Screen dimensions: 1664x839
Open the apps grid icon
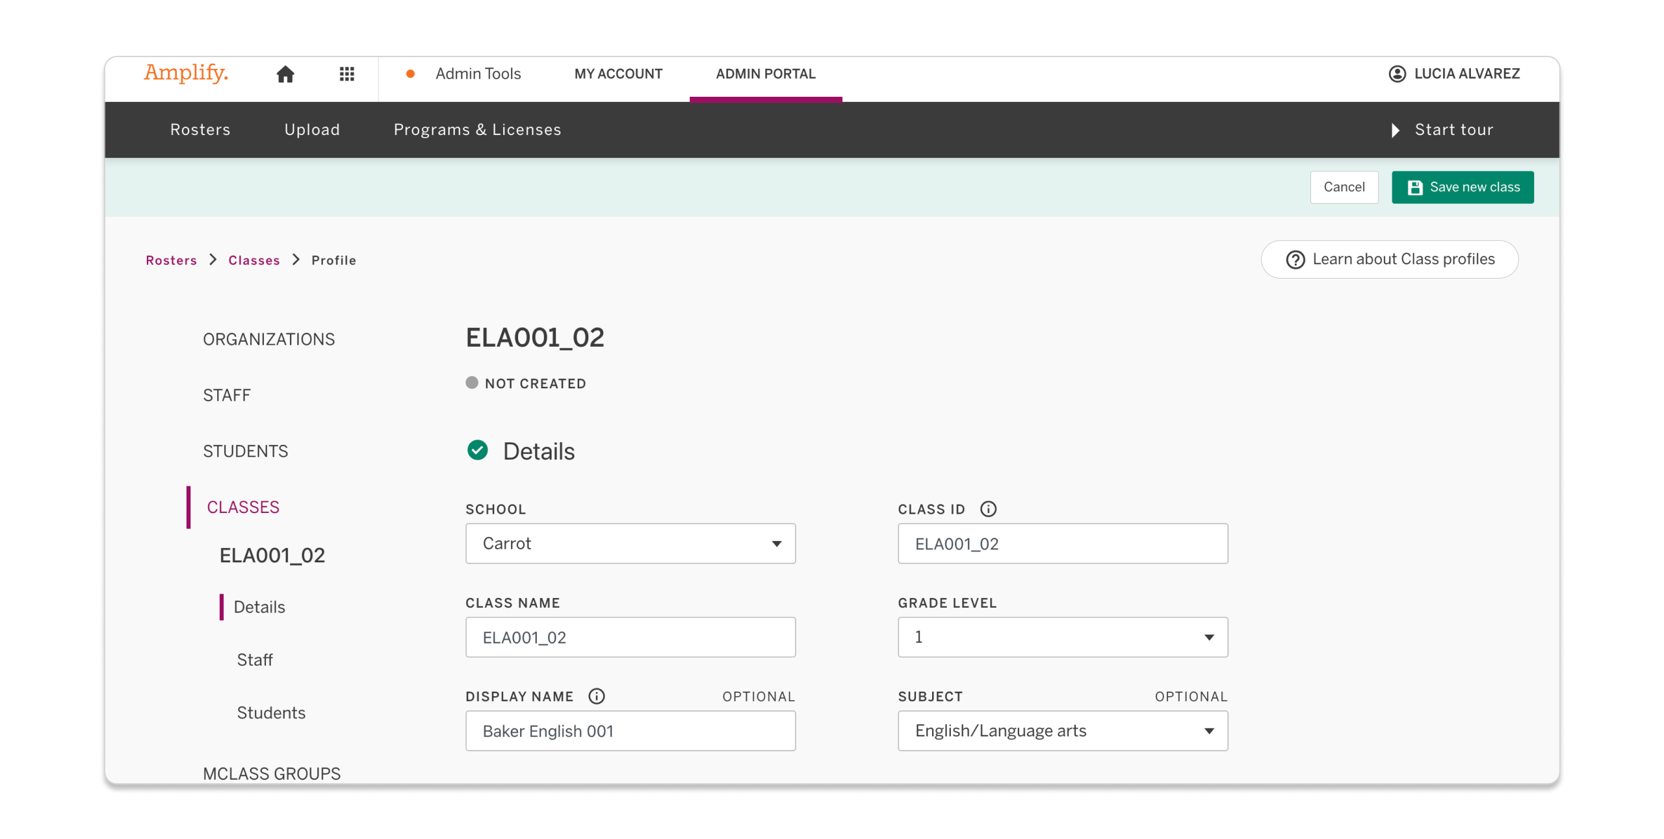(346, 74)
